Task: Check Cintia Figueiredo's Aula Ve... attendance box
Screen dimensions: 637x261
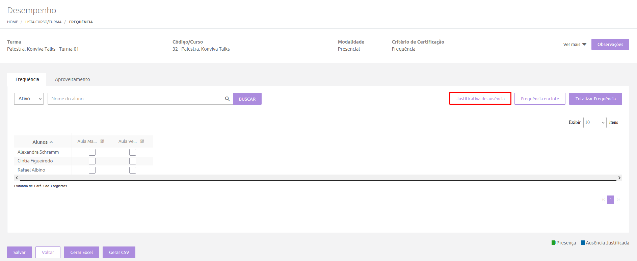Action: (x=133, y=161)
